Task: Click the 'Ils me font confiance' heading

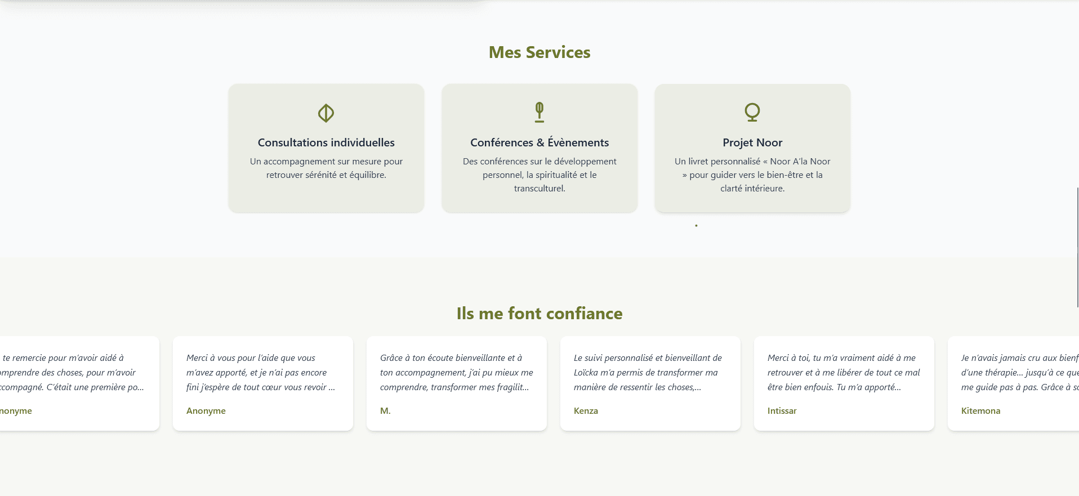Action: tap(539, 314)
